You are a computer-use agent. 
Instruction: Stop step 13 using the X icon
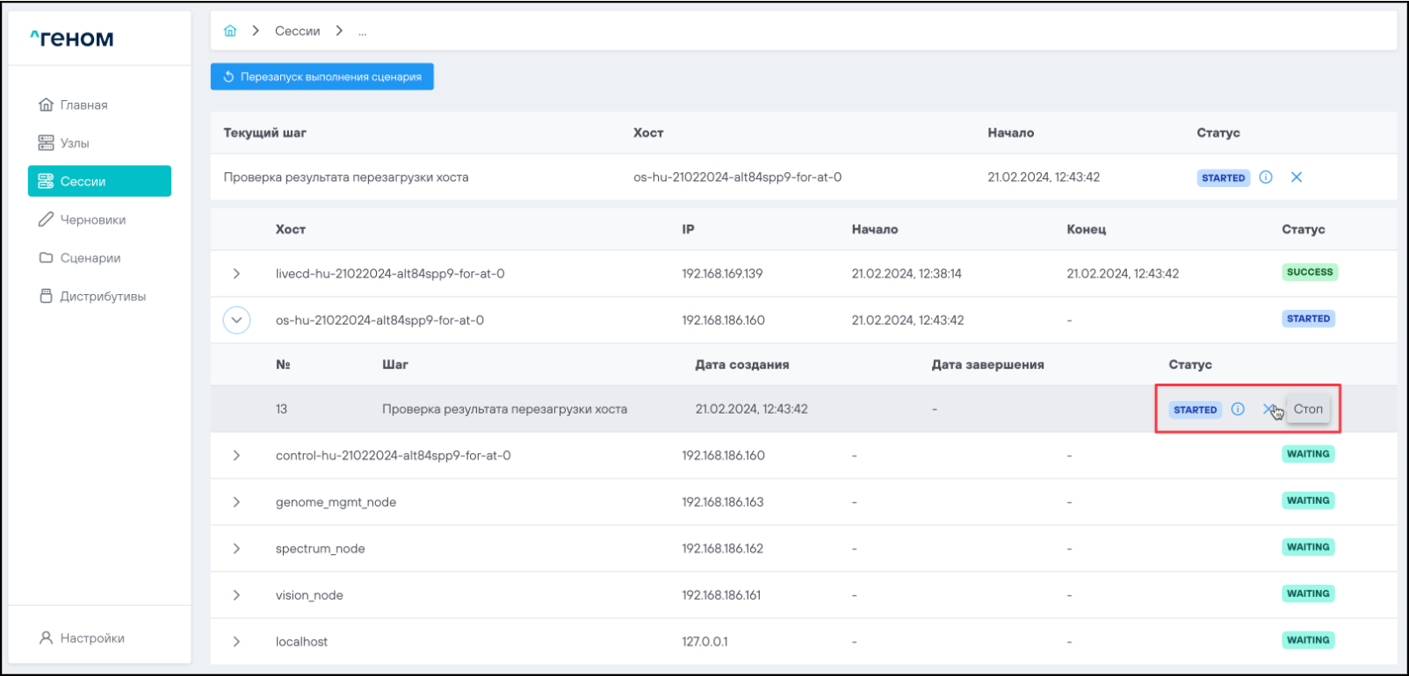(1268, 409)
